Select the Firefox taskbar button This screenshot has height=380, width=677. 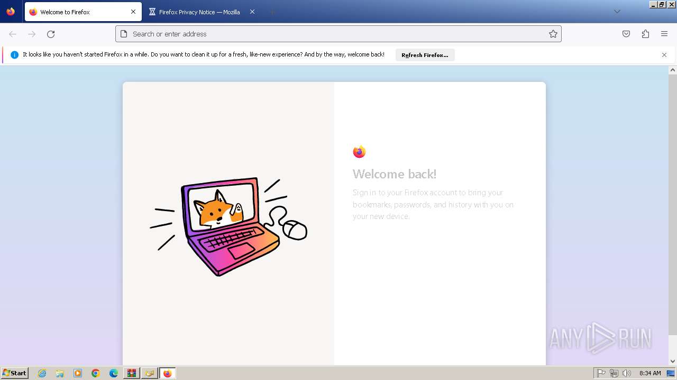click(167, 373)
